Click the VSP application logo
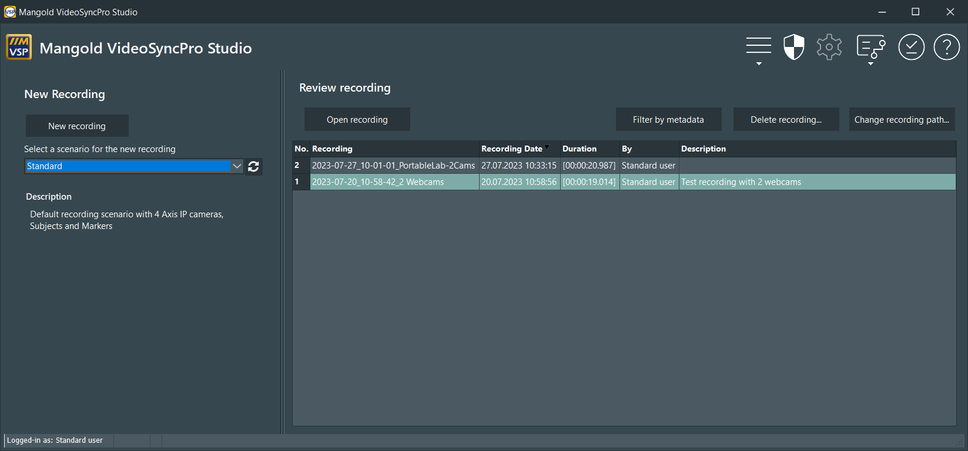The width and height of the screenshot is (968, 451). coord(19,48)
